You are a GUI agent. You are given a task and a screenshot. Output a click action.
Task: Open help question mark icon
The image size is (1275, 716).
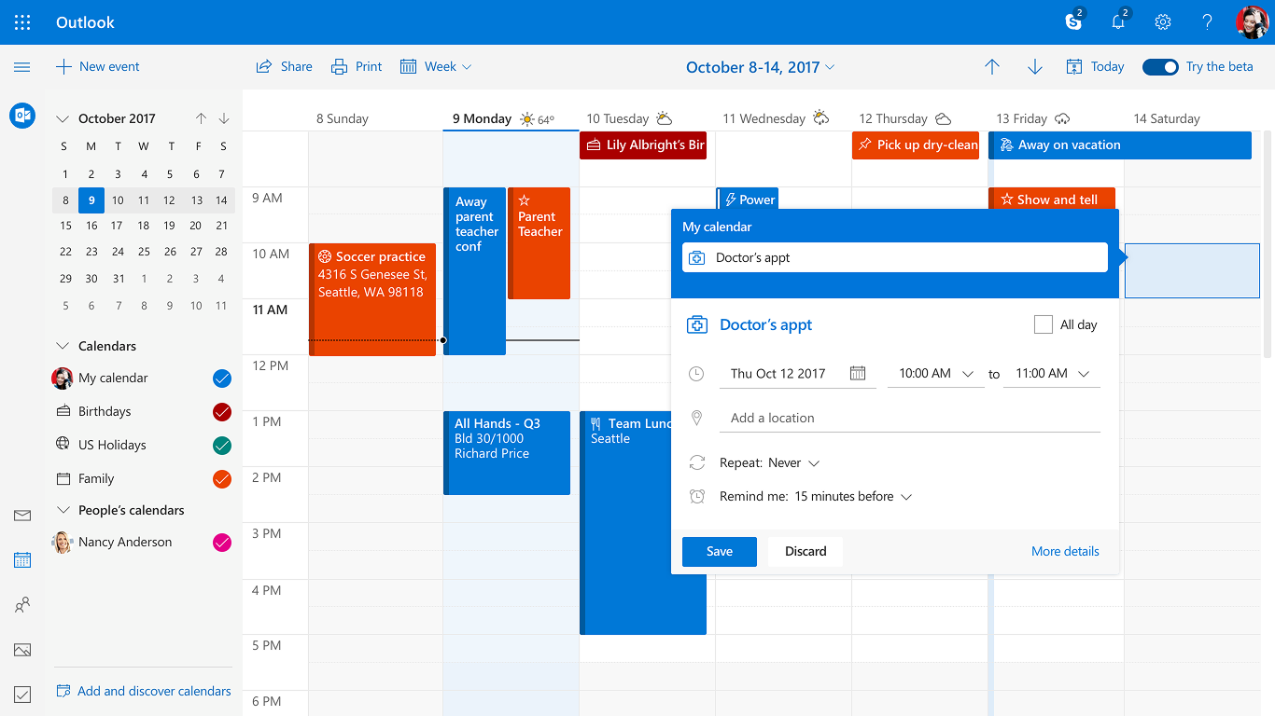click(x=1207, y=22)
